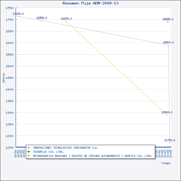Click the MECANOGRAFICA MAQUINAS legend marker icon
The image size is (181, 181).
coord(29,156)
